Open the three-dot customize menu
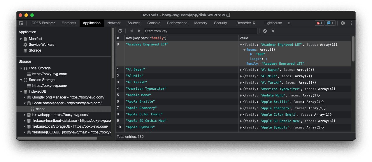This screenshot has width=372, height=162. (351, 23)
